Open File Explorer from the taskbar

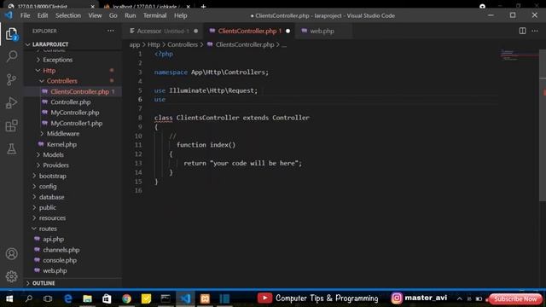click(87, 298)
